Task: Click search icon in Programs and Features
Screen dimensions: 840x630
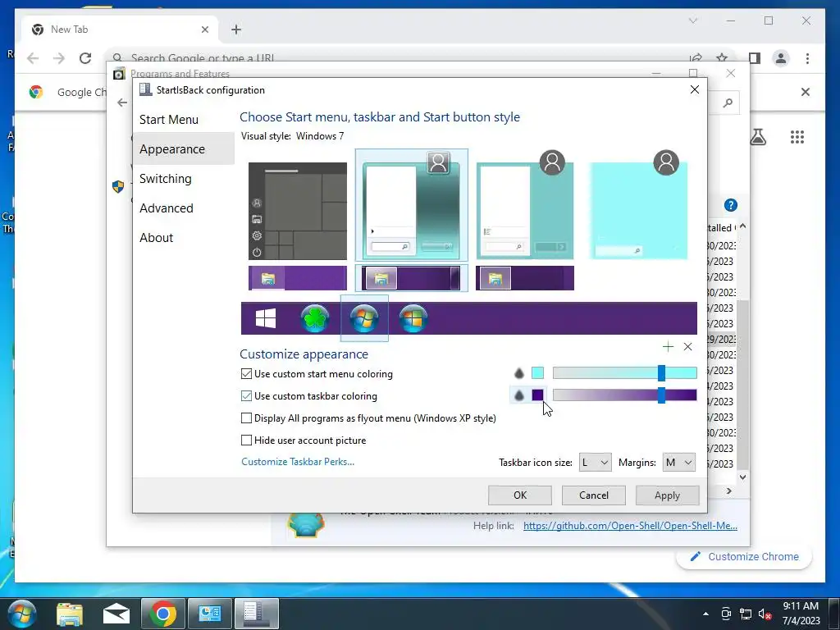Action: coord(728,103)
